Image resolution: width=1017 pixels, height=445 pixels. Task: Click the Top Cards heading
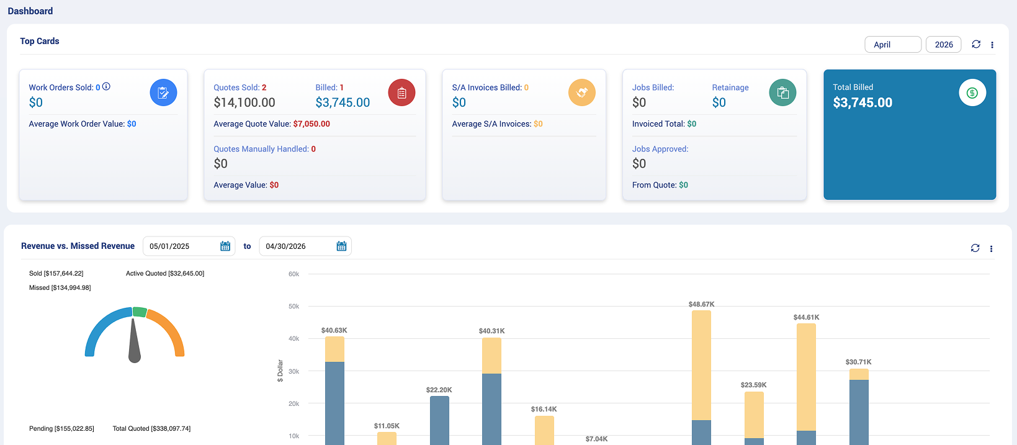40,41
